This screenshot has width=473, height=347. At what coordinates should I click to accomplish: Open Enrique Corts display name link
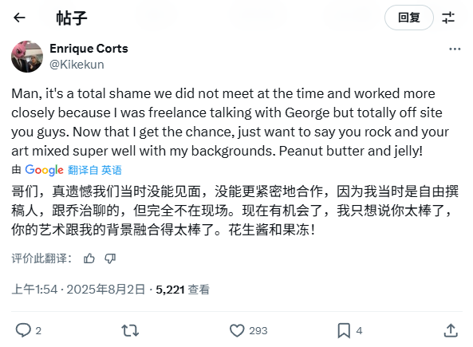pyautogui.click(x=89, y=49)
